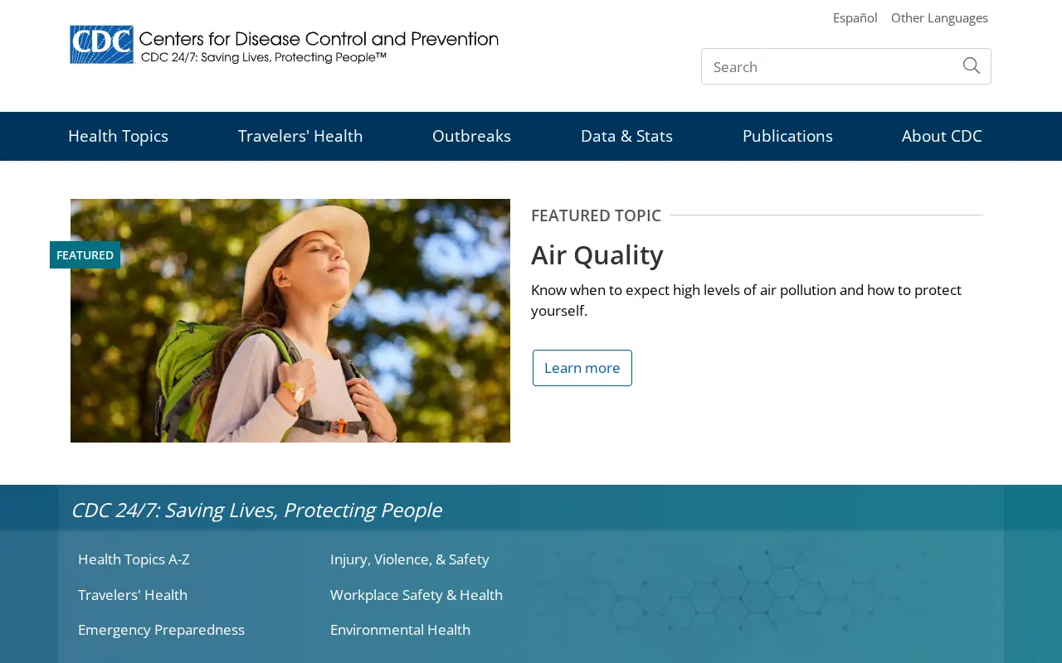Open the Data & Stats menu
1062x663 pixels.
tap(626, 136)
